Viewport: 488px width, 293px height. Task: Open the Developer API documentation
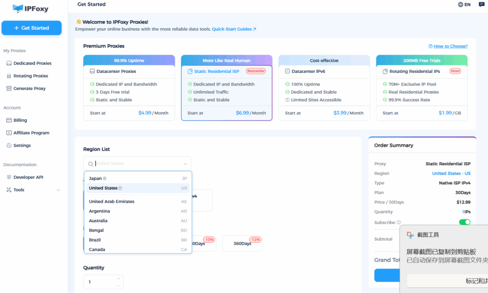[x=28, y=177]
